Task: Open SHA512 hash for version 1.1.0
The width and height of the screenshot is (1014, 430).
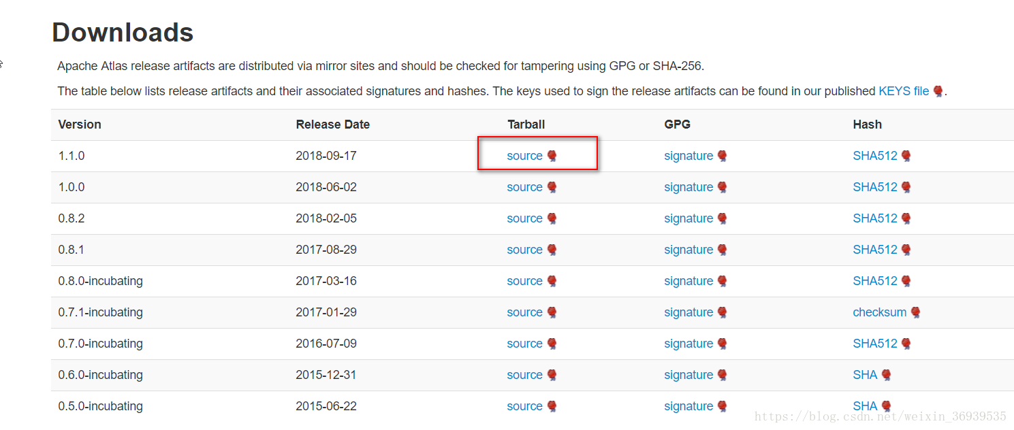Action: (875, 156)
